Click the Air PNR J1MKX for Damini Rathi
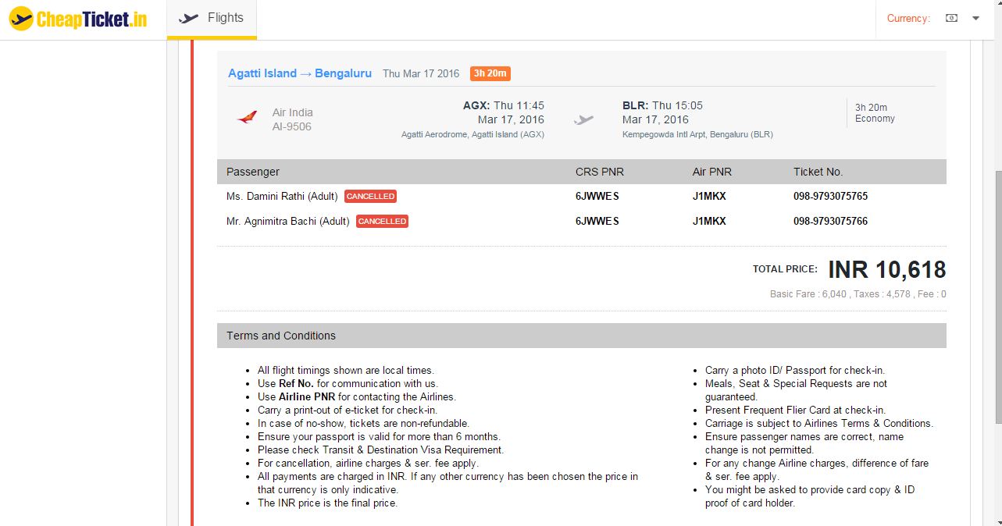 point(709,197)
